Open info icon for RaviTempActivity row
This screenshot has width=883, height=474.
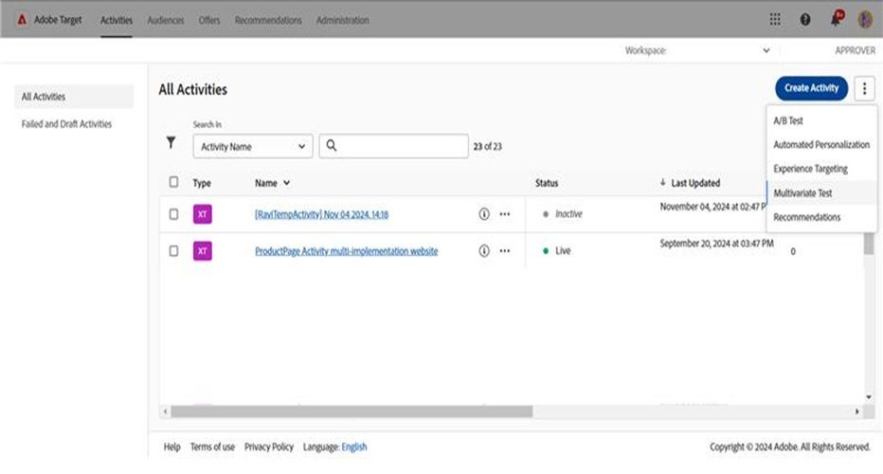(x=484, y=214)
